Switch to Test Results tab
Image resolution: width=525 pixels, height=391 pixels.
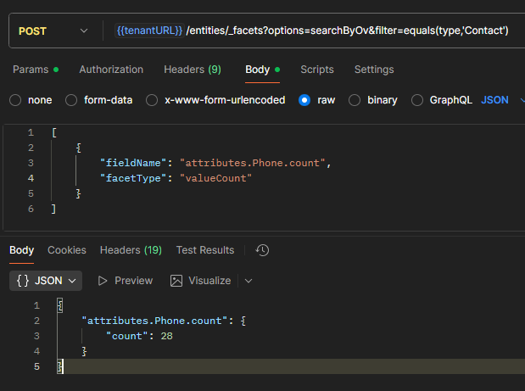click(204, 250)
